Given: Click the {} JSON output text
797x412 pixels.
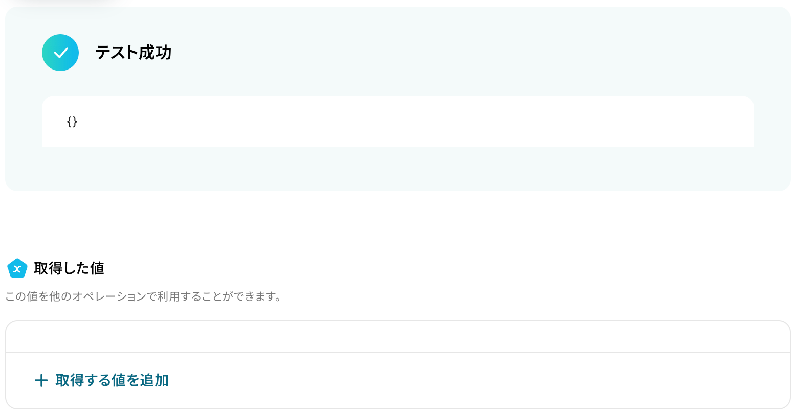Looking at the screenshot, I should (72, 121).
